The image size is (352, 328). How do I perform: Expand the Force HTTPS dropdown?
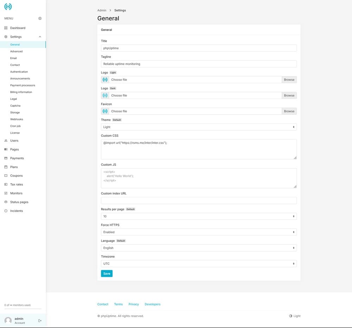point(199,232)
